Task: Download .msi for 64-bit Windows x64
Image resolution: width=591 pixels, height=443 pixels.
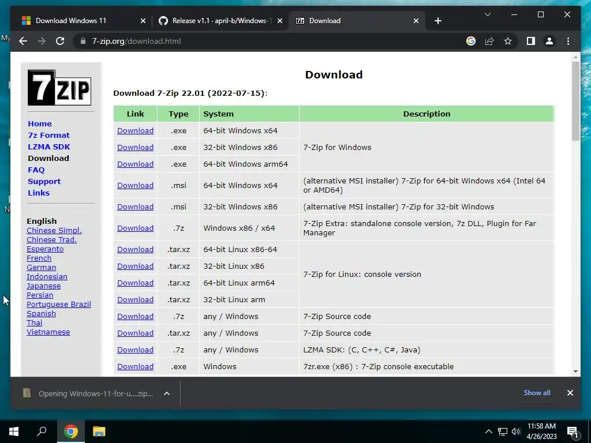Action: [x=135, y=185]
